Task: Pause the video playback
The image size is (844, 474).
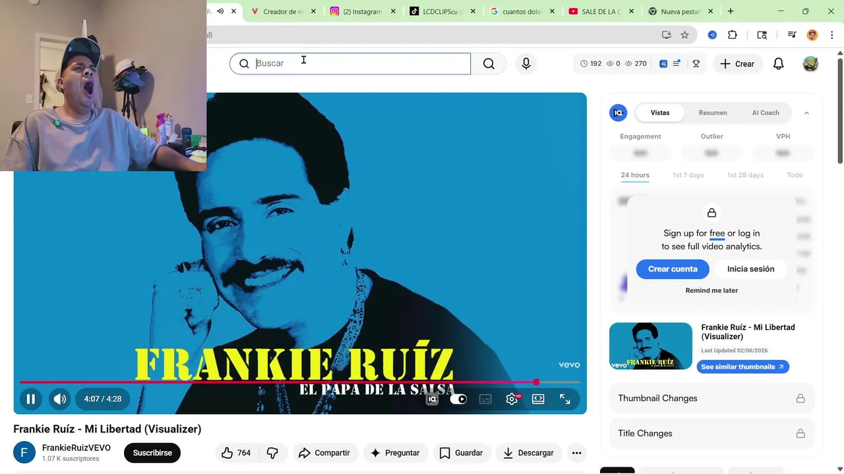Action: click(30, 399)
